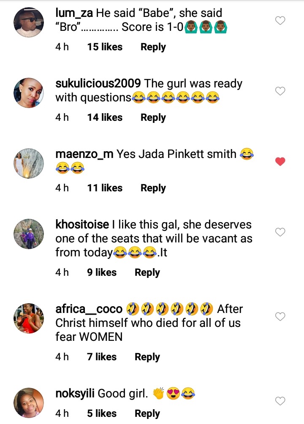Screen dimensions: 304x424
Task: View maenzo_m's profile picture
Action: pyautogui.click(x=29, y=163)
